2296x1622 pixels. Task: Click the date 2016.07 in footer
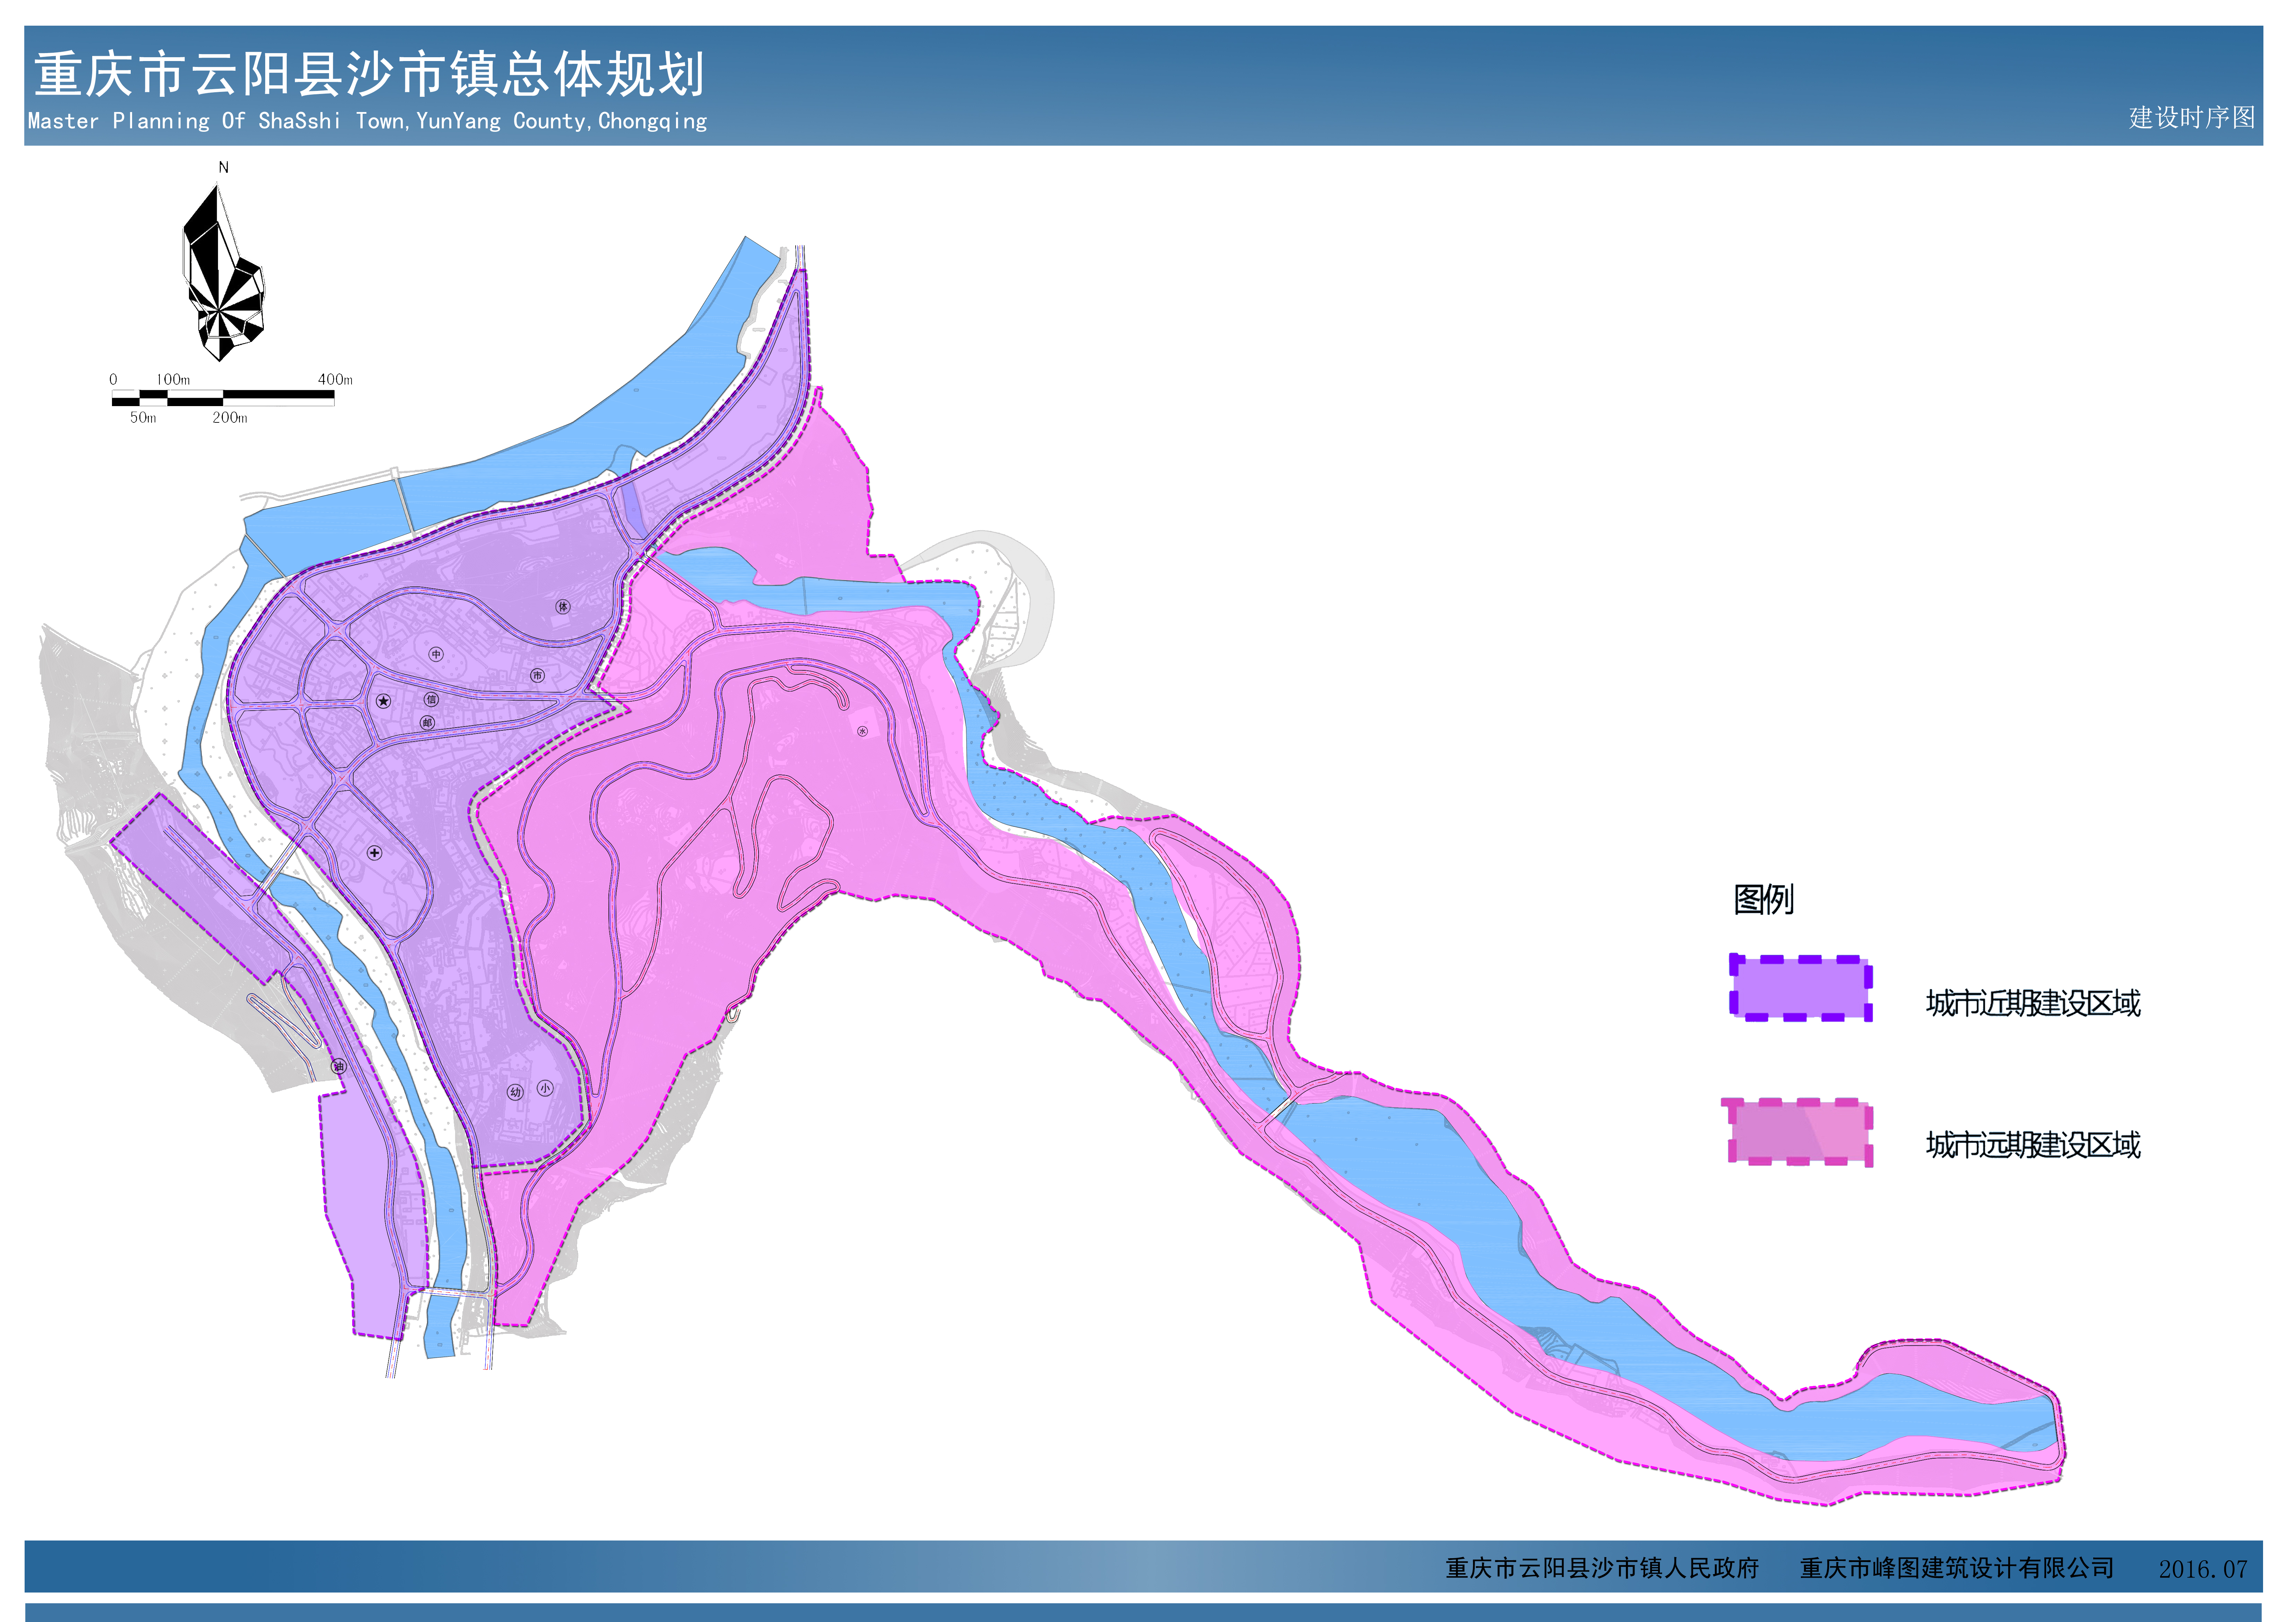pos(2203,1569)
